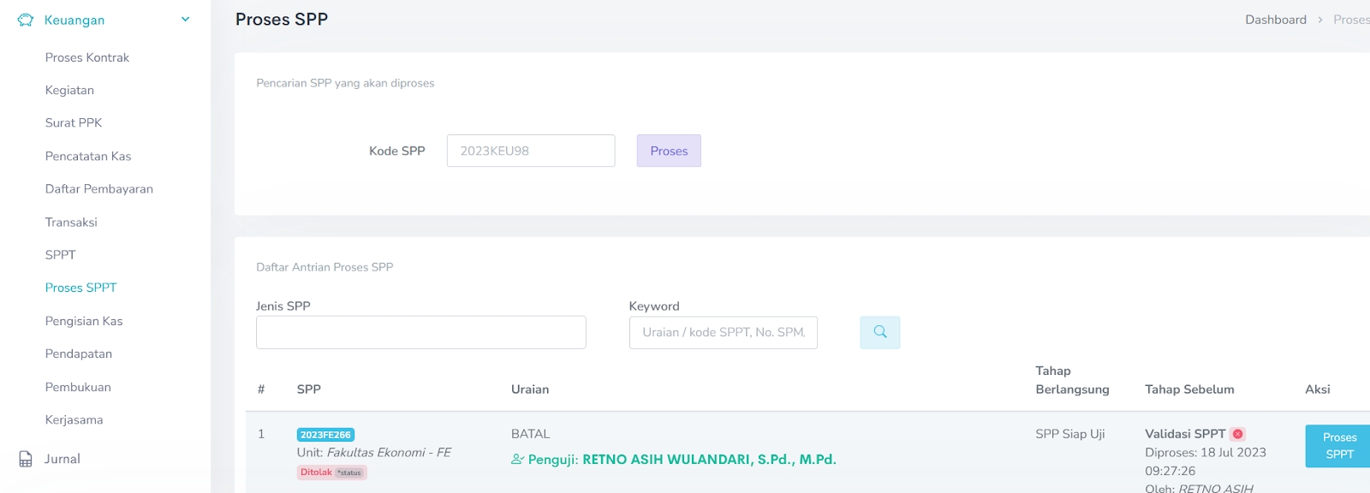The height and width of the screenshot is (493, 1370).
Task: Select Surat PPK from sidebar
Action: click(x=74, y=122)
